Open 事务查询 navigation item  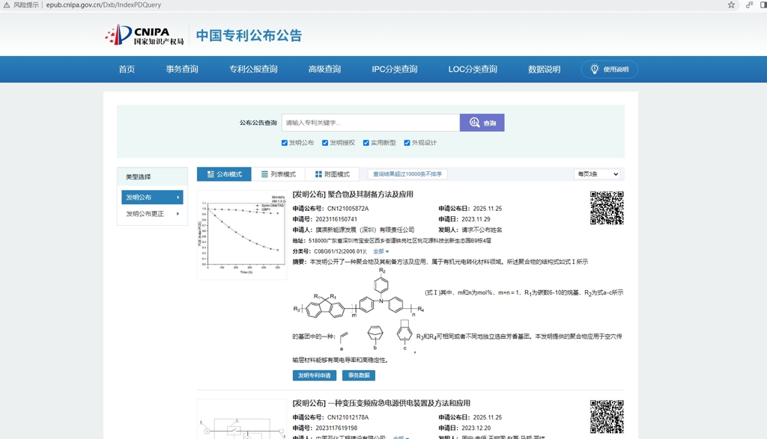tap(182, 70)
